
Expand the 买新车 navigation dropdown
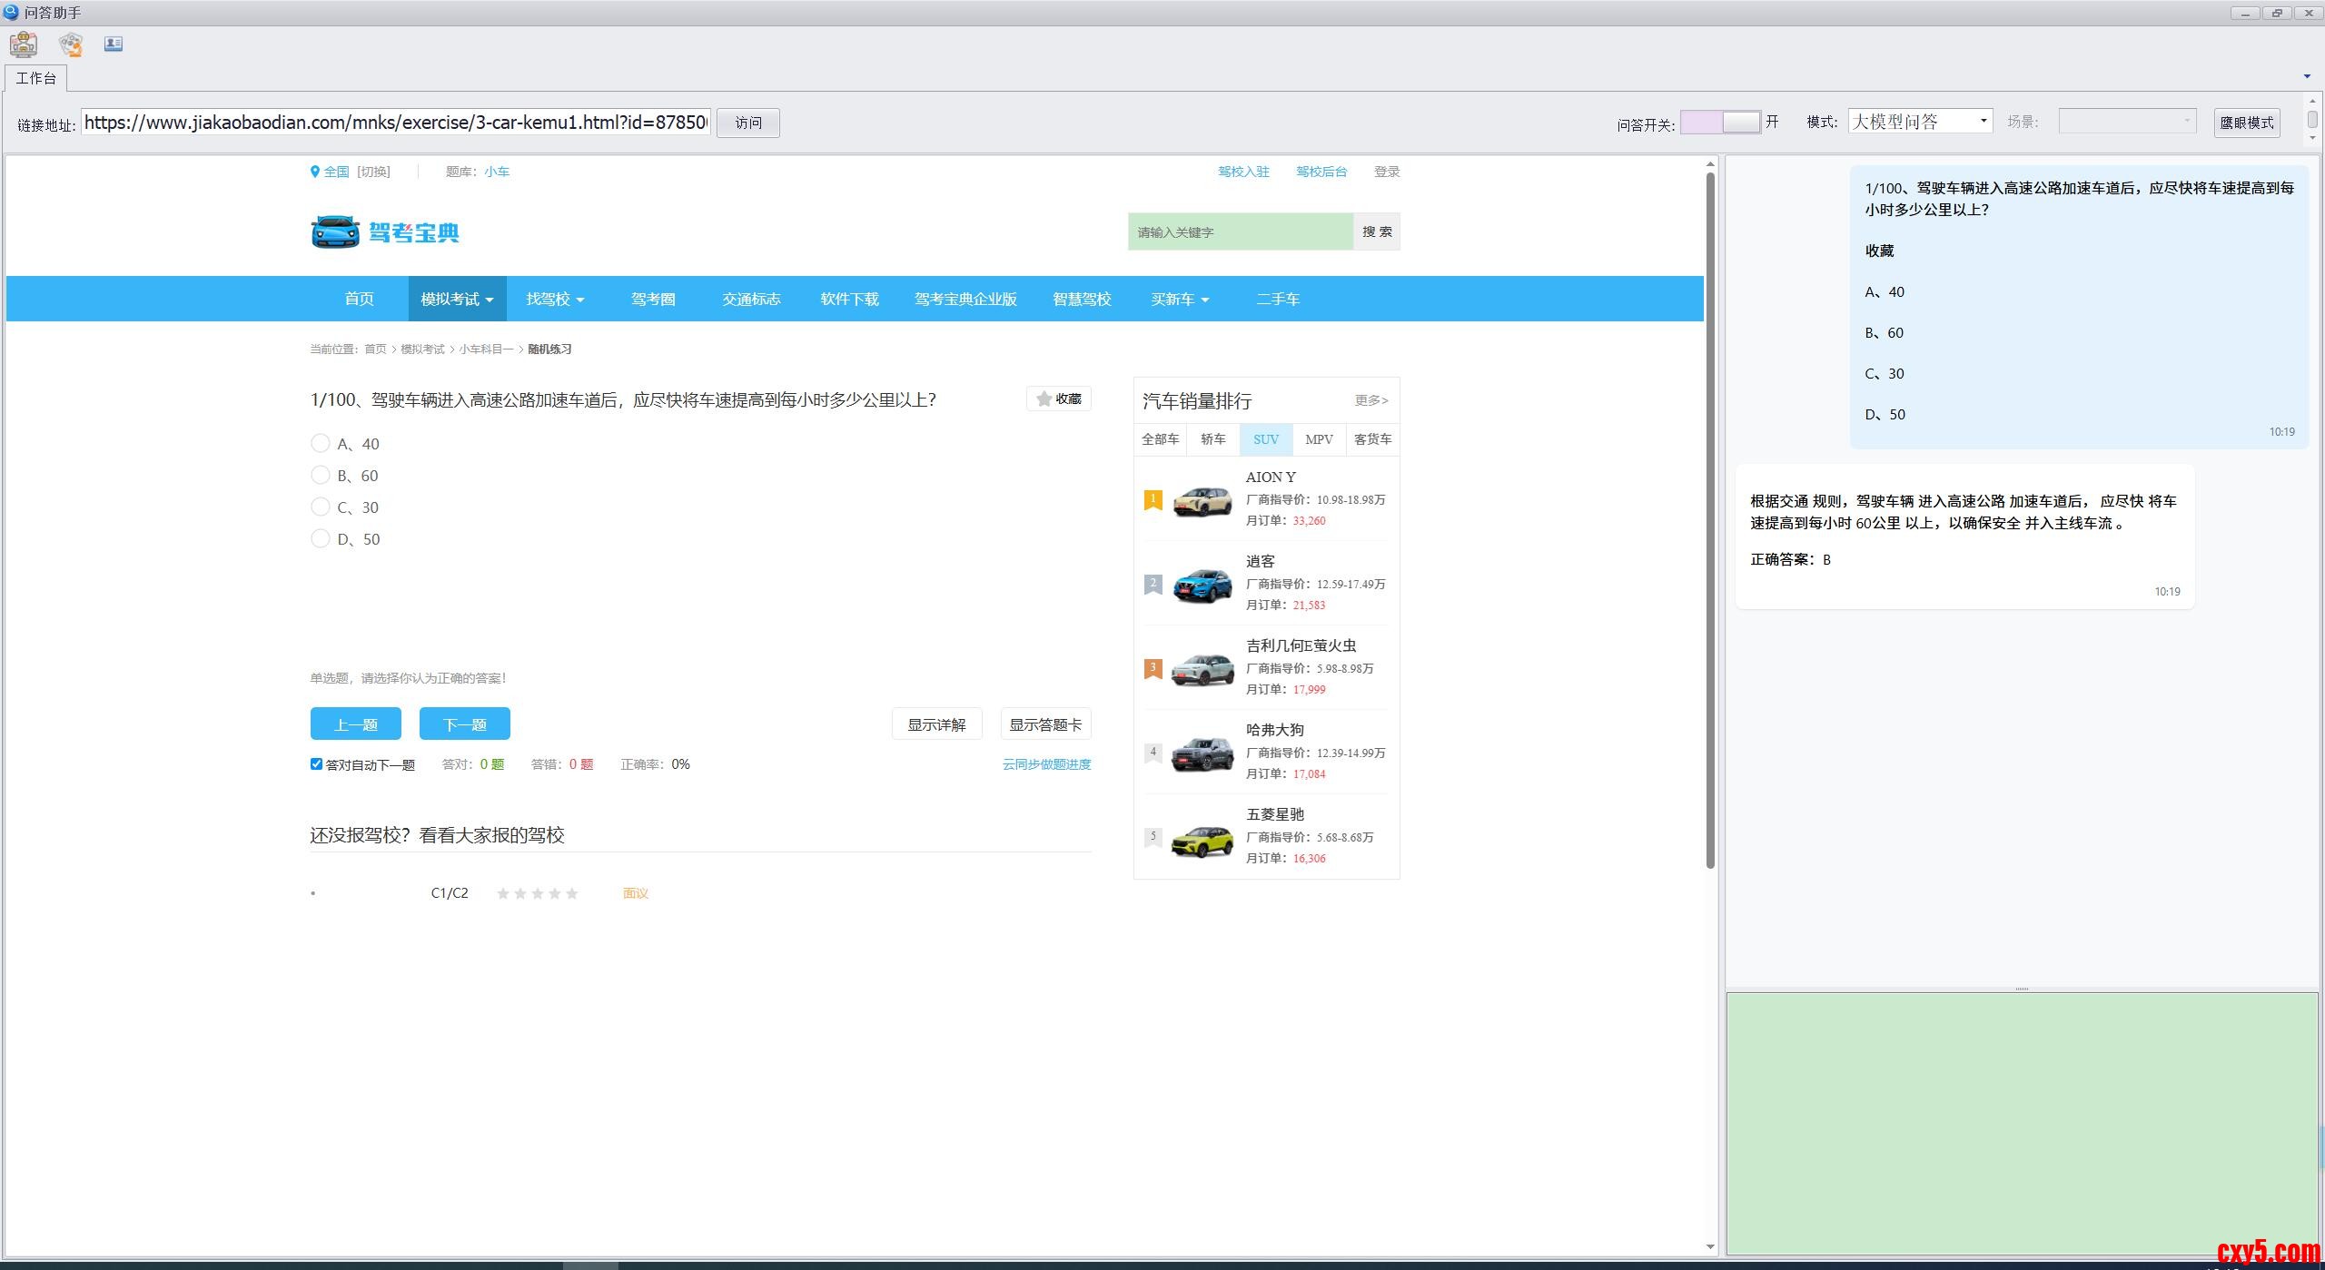pyautogui.click(x=1180, y=299)
